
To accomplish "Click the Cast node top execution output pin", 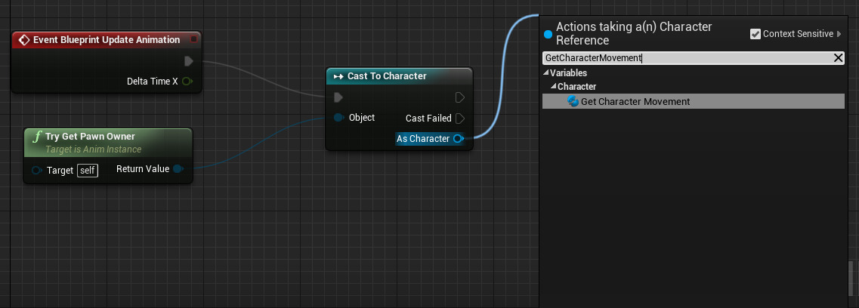I will [460, 97].
